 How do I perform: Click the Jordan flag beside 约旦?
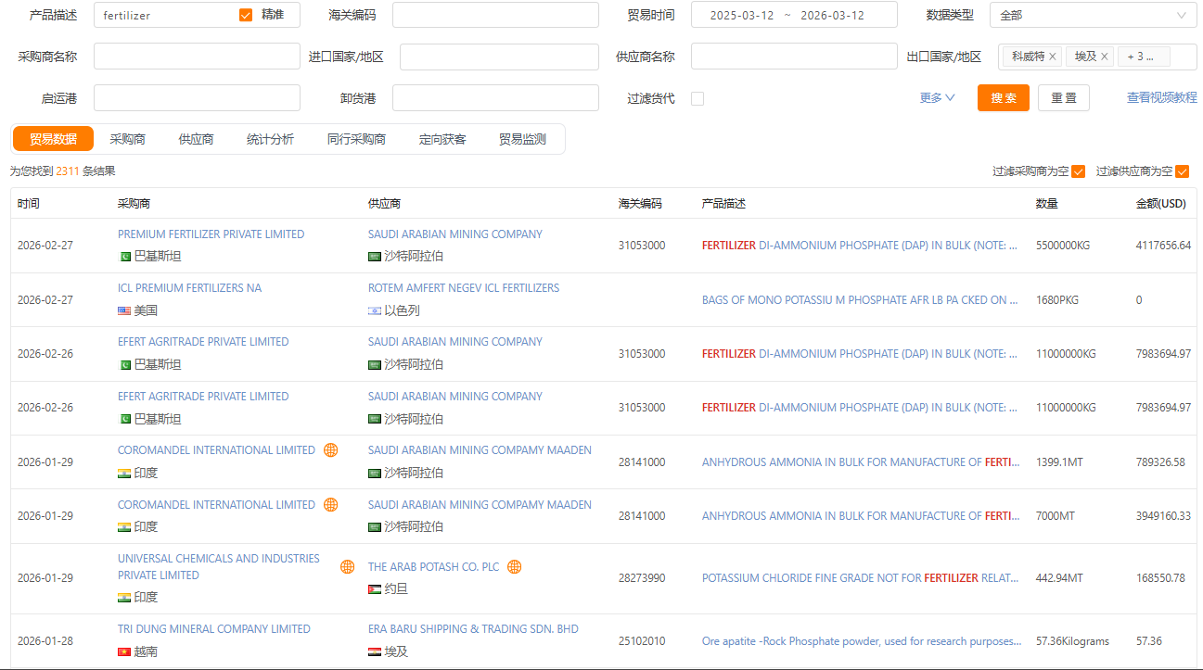pos(375,589)
